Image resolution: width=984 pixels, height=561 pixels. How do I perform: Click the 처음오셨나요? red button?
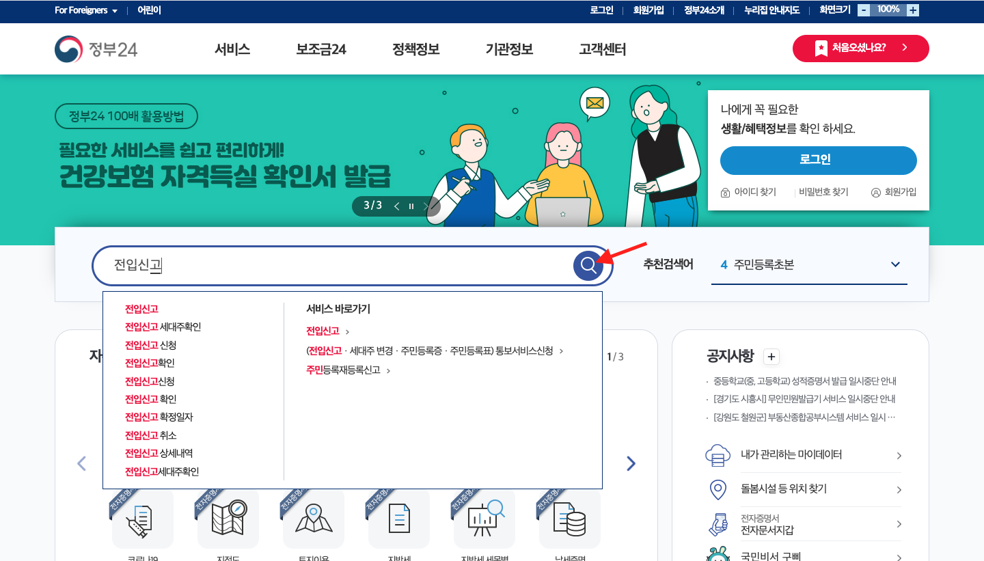(860, 49)
